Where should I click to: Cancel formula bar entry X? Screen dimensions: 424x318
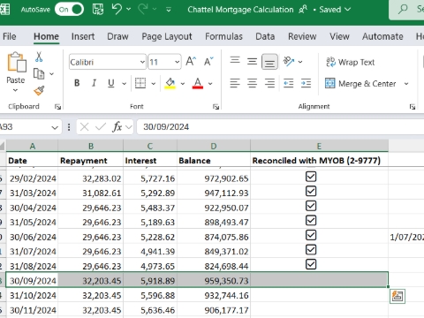(84, 127)
